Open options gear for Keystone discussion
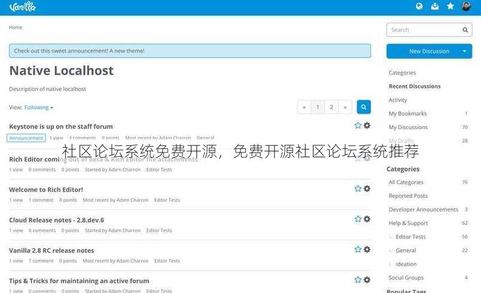 (x=367, y=126)
